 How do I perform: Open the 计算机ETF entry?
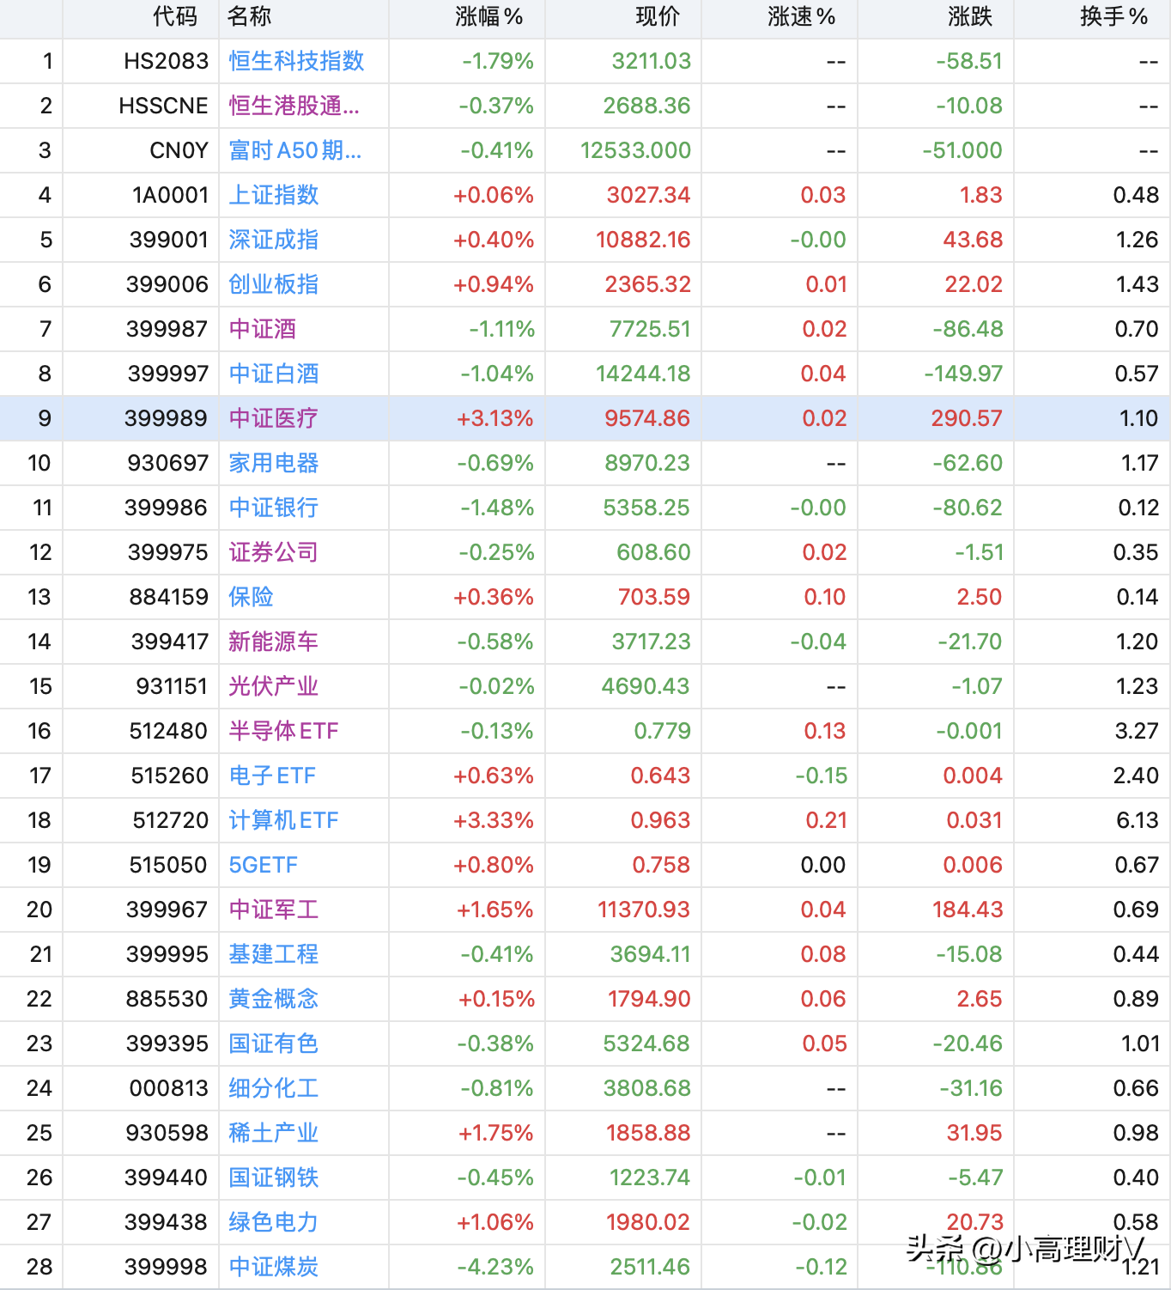click(x=283, y=820)
